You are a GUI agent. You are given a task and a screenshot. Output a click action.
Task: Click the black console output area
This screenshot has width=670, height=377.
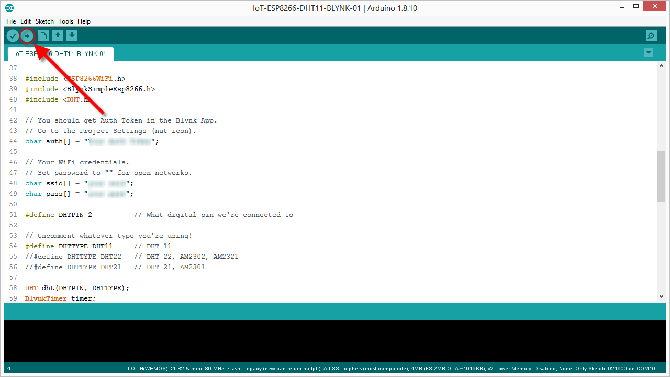pos(335,341)
